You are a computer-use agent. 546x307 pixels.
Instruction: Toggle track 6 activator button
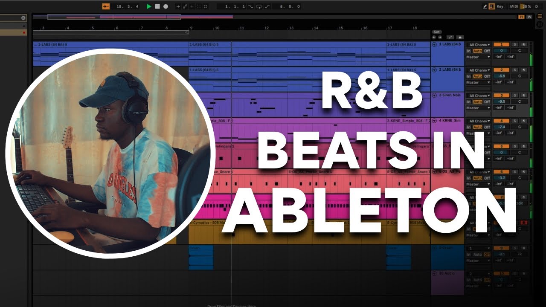[x=502, y=172]
